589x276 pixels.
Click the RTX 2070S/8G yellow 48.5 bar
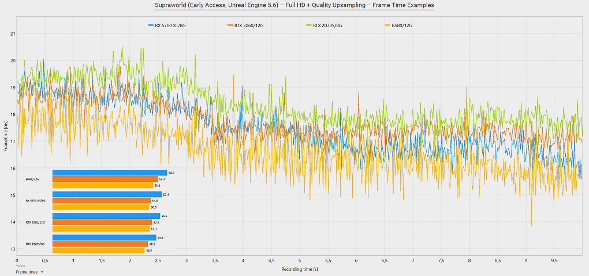(x=98, y=250)
